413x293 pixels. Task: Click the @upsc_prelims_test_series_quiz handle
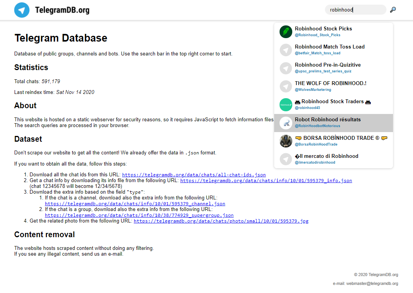click(x=323, y=71)
